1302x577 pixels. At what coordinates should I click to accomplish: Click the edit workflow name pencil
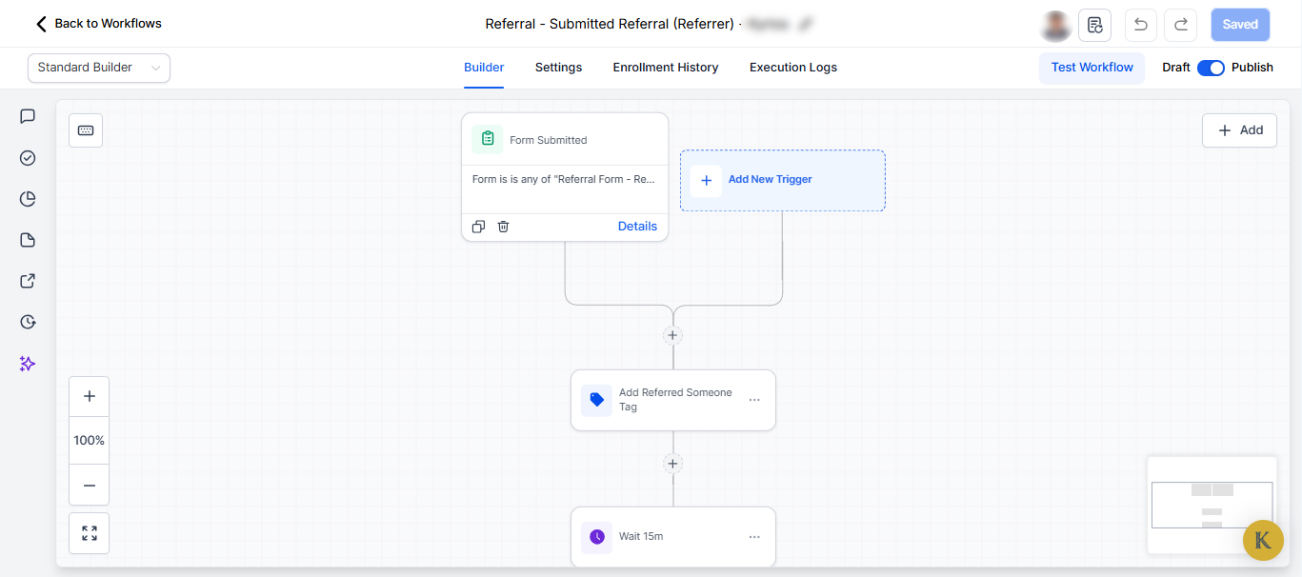806,24
